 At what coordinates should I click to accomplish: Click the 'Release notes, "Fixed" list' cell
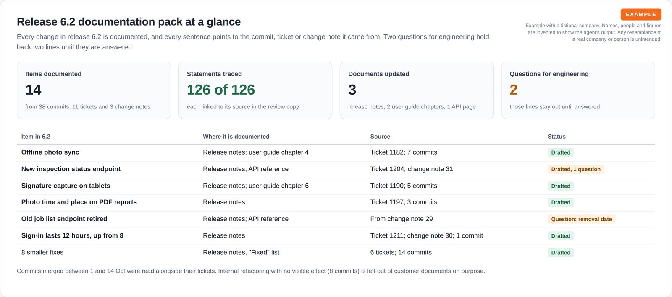click(241, 253)
